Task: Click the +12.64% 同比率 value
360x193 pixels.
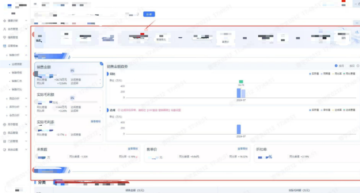Action: [x=62, y=83]
